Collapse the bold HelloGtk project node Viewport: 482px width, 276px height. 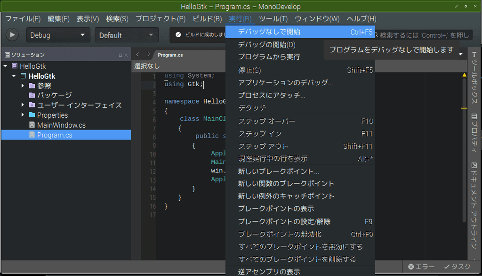coord(14,76)
